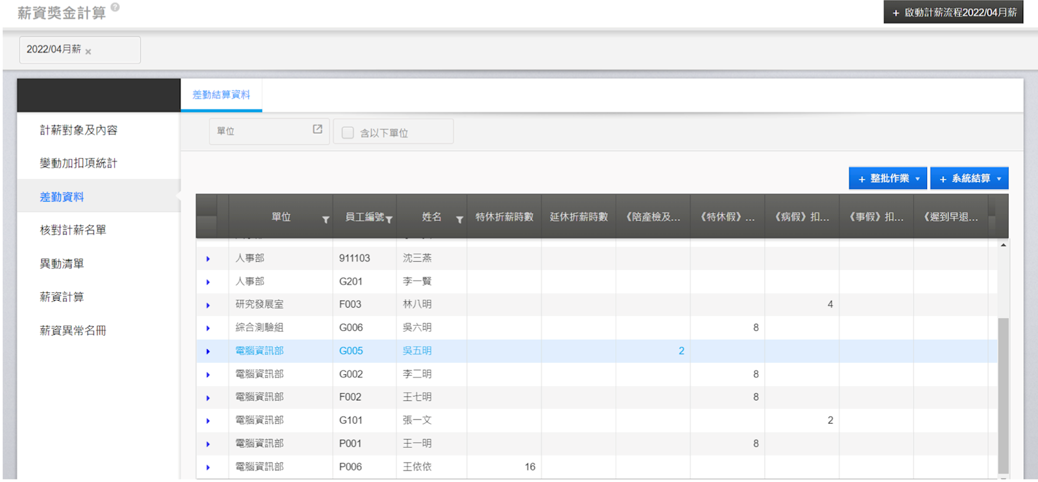Expand the row for employee G005 吳五明
The width and height of the screenshot is (1038, 482).
pos(208,351)
